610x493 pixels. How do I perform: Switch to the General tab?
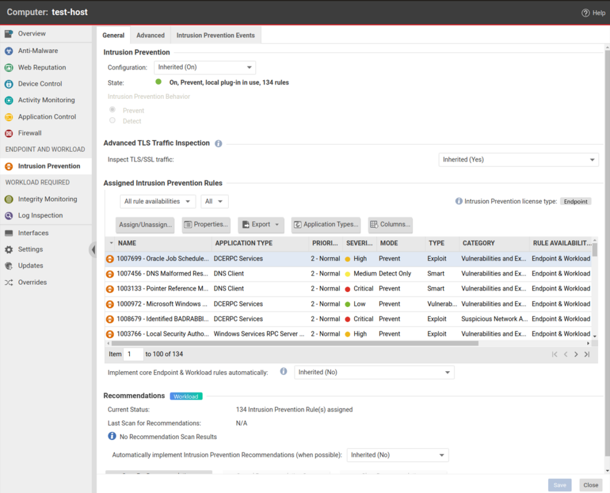pos(114,35)
